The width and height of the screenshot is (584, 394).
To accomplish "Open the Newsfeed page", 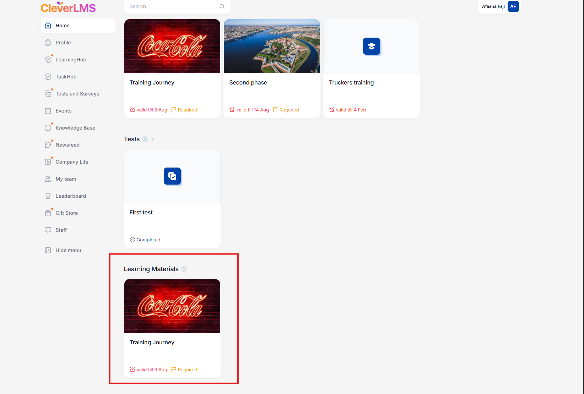I will pos(78,145).
